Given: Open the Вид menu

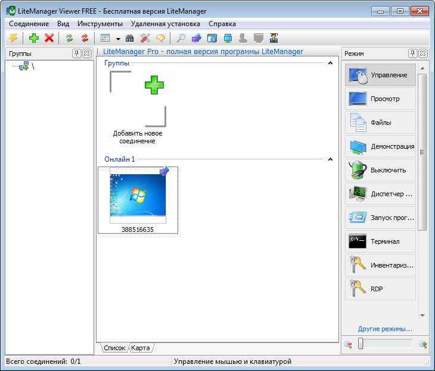Looking at the screenshot, I should point(63,24).
